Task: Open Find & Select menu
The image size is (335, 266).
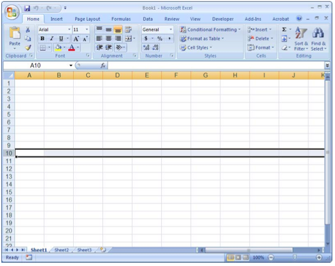Action: click(x=318, y=39)
